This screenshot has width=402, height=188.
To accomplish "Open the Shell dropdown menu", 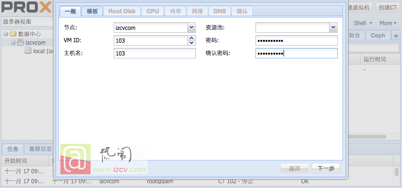I will (363, 23).
